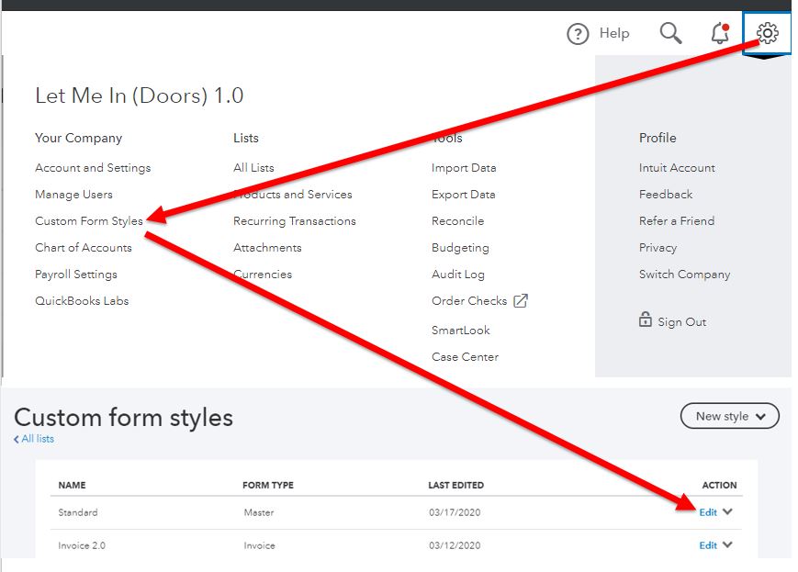Click the Invoice form type cell

coord(259,545)
